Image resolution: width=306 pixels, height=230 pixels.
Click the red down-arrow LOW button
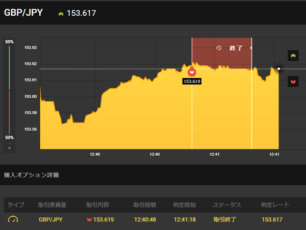click(x=293, y=81)
